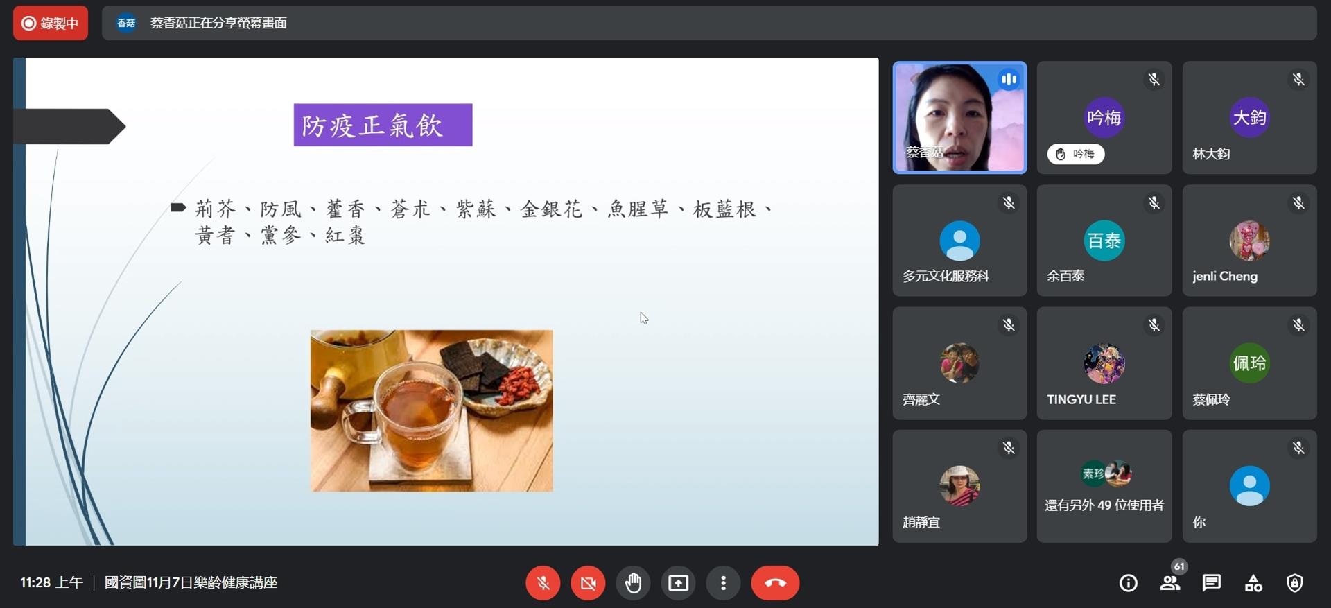The image size is (1331, 608).
Task: Raise your hand in the meeting
Action: coord(633,583)
